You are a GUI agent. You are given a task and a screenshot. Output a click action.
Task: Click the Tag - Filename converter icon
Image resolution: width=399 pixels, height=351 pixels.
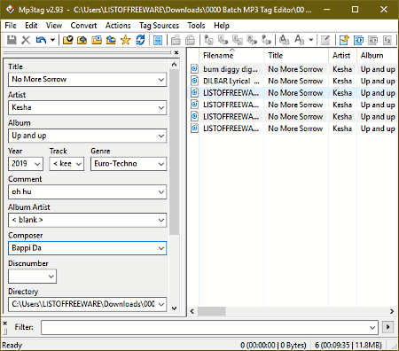tap(209, 40)
